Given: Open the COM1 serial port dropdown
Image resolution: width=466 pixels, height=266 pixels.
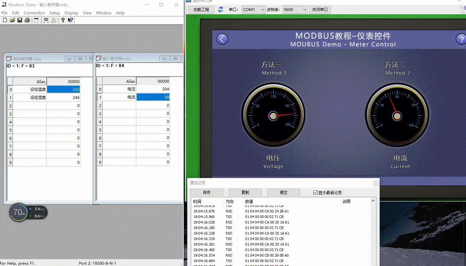Looking at the screenshot, I should tap(263, 9).
